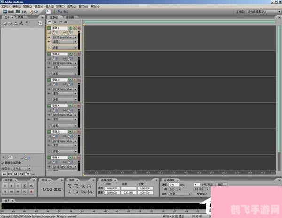Viewport: 282px width, 218px height.
Task: Select the Hybrid tool arrow in toolbar
Action: click(x=47, y=11)
